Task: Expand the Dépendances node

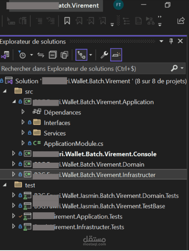Action: pos(23,112)
